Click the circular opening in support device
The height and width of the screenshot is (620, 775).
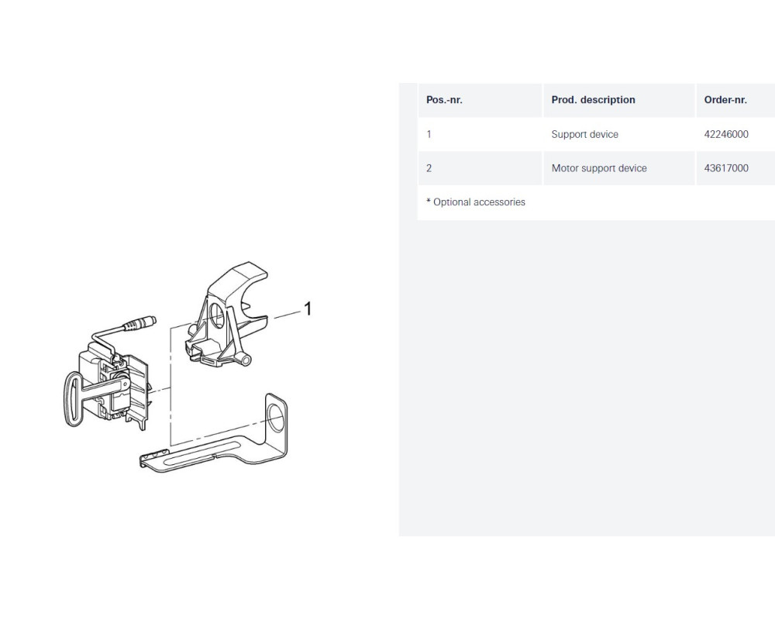click(x=216, y=315)
